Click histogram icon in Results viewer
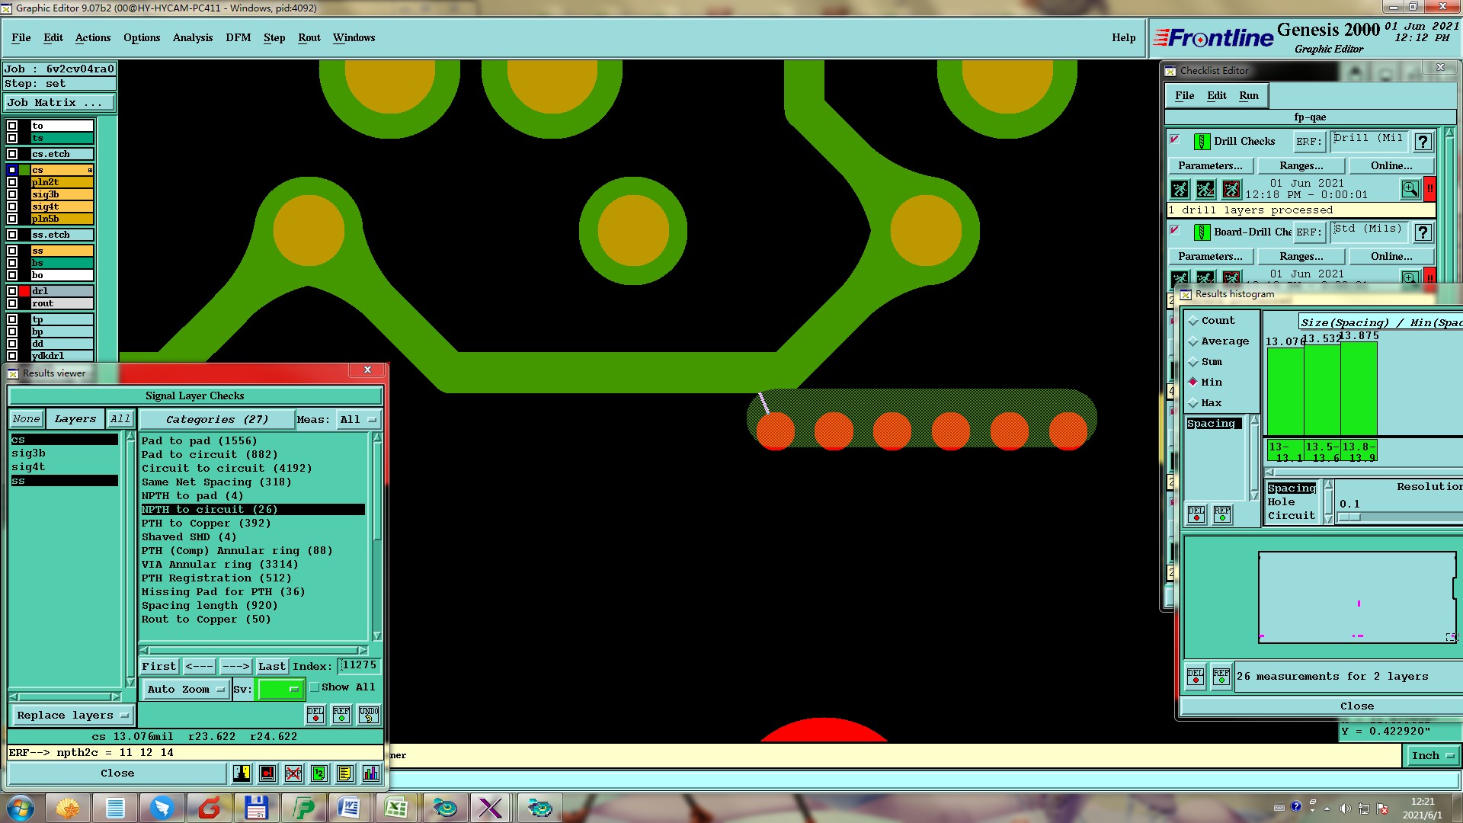 (x=370, y=773)
